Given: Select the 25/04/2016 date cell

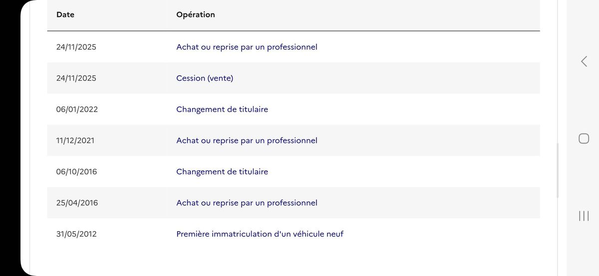Looking at the screenshot, I should coord(77,203).
